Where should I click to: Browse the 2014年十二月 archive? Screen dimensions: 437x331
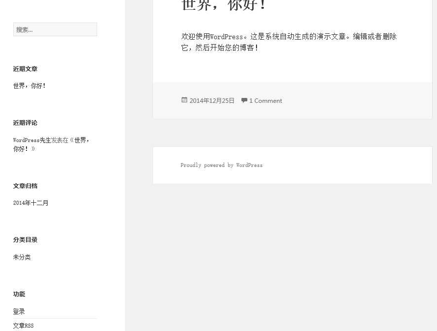tap(30, 203)
